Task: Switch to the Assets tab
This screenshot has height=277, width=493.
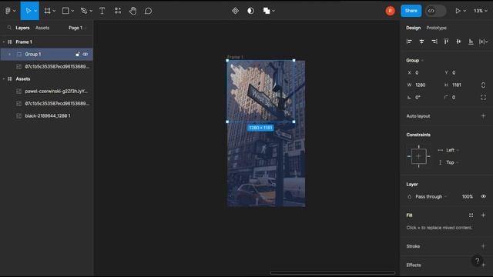Action: click(x=42, y=28)
